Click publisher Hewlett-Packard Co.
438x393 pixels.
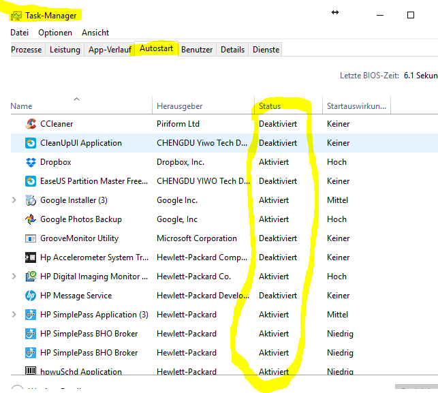pos(194,277)
